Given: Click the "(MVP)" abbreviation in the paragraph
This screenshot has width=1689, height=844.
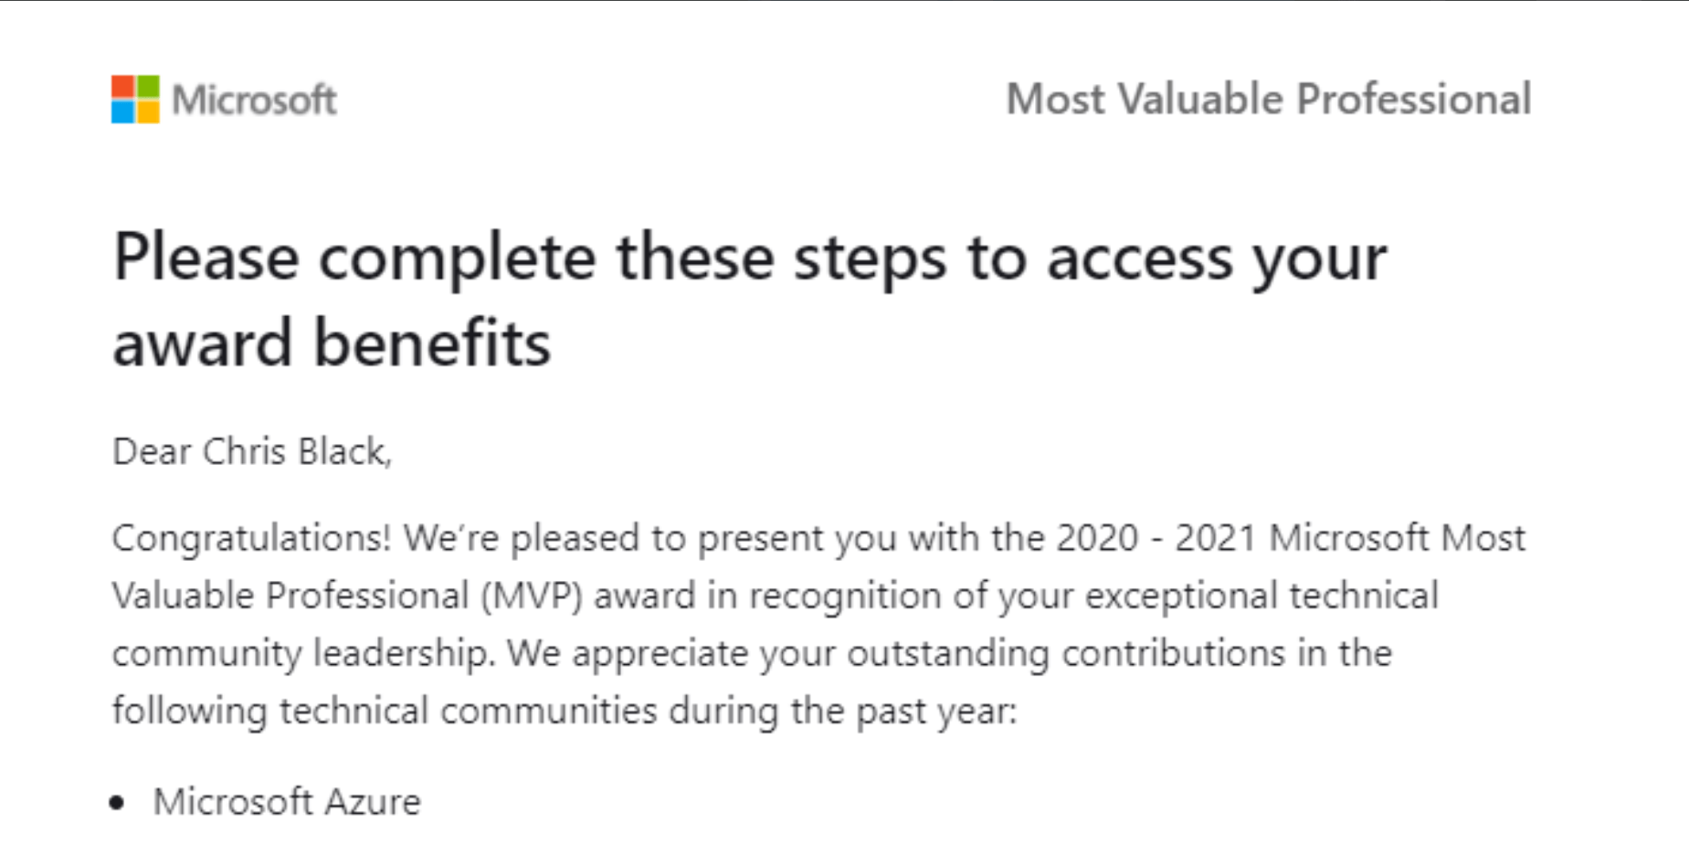Looking at the screenshot, I should [x=532, y=596].
